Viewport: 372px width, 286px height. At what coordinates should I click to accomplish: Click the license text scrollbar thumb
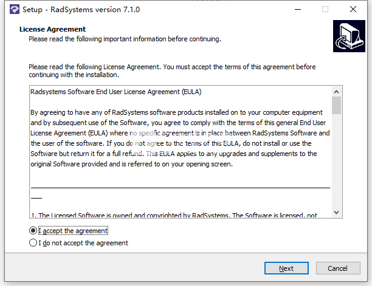click(336, 106)
